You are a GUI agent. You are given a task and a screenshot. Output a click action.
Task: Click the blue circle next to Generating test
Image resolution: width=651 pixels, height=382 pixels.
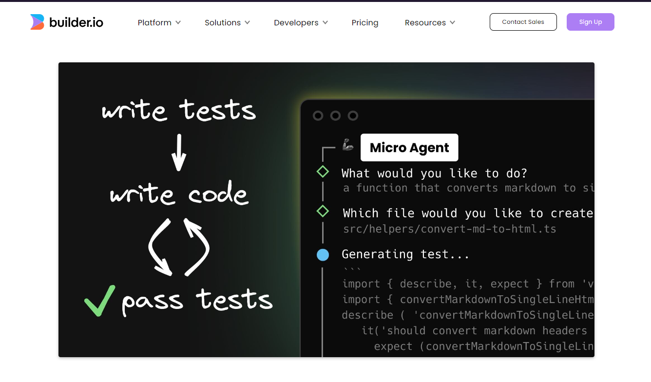323,254
